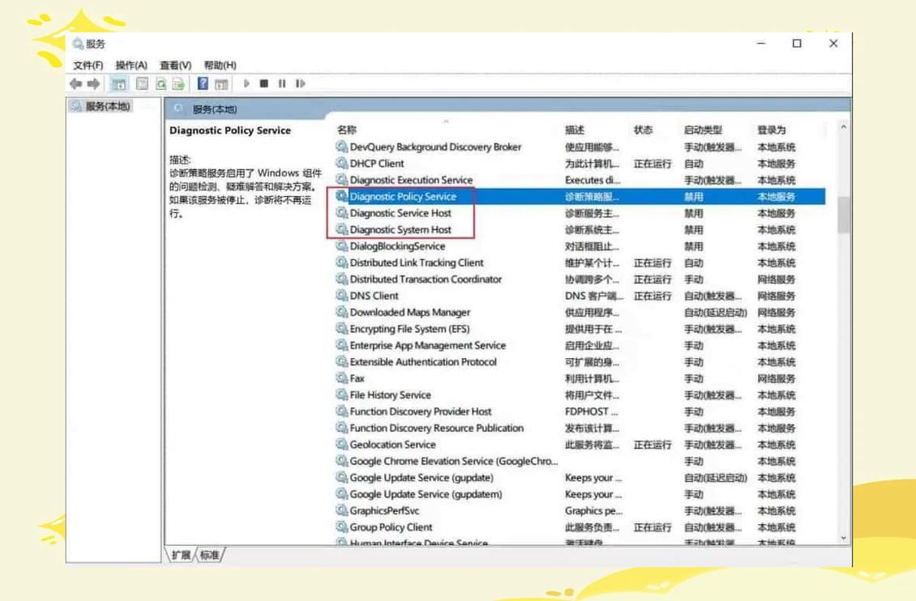Toggle the console tree pane icon
This screenshot has height=601, width=916.
click(x=121, y=81)
